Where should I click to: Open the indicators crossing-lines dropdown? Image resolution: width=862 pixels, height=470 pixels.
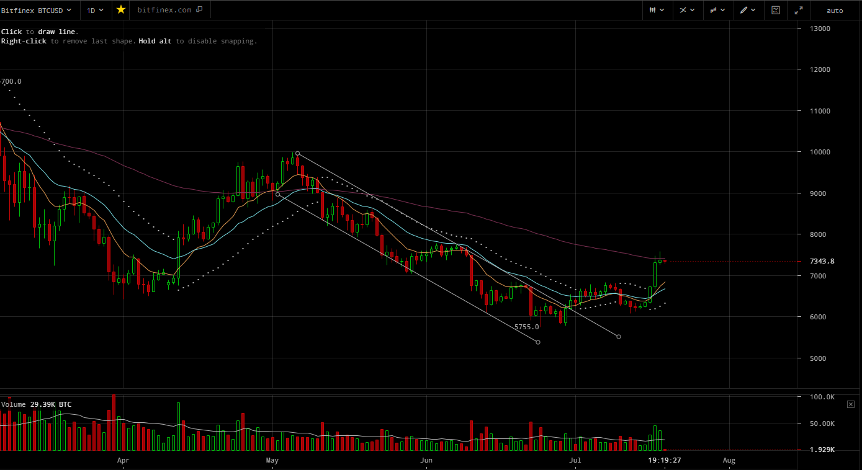688,10
